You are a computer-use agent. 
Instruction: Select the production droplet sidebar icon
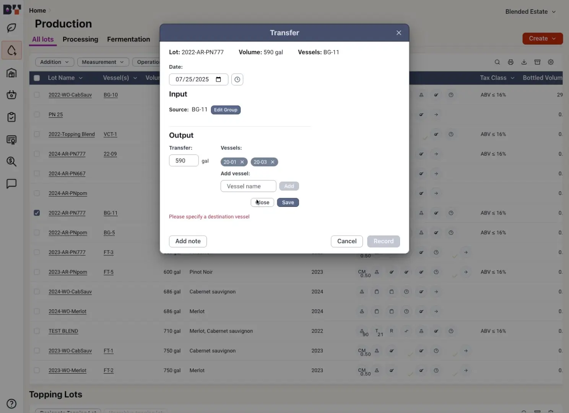click(11, 50)
